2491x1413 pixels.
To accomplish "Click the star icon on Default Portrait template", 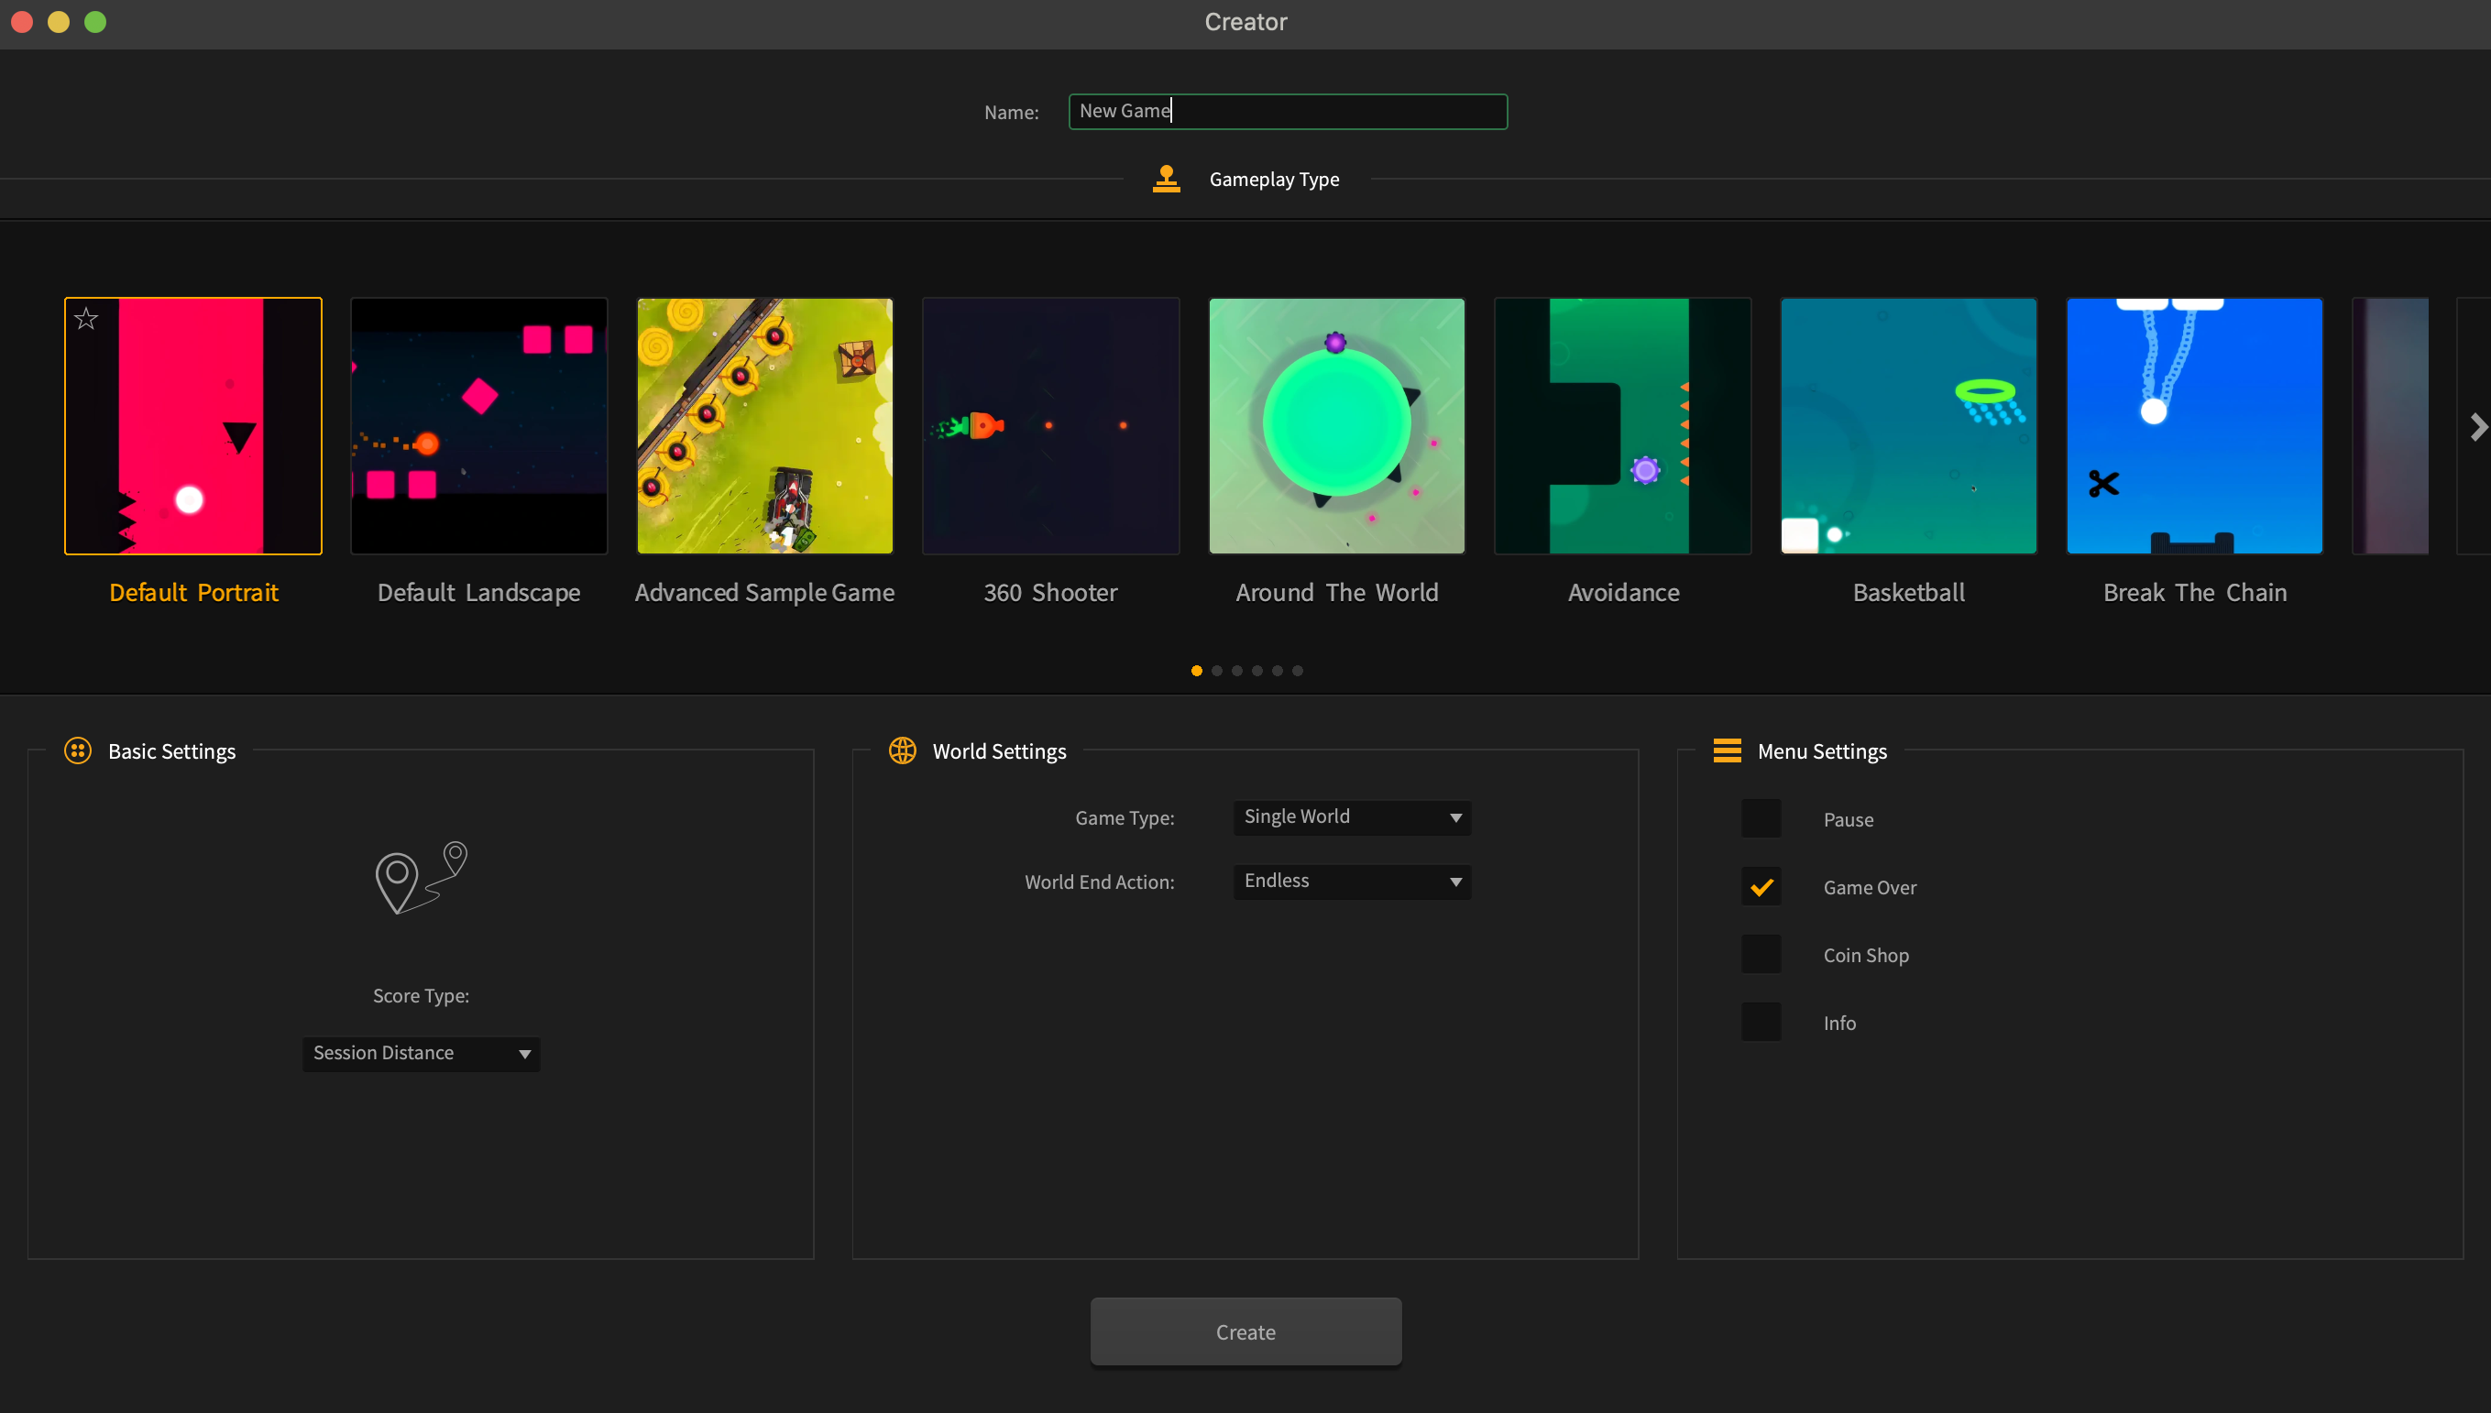I will (85, 317).
